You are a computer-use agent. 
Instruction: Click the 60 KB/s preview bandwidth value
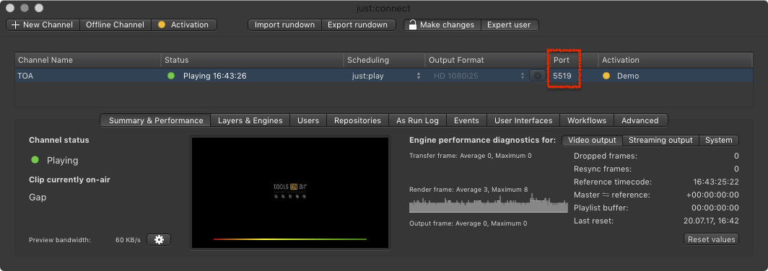coord(128,240)
